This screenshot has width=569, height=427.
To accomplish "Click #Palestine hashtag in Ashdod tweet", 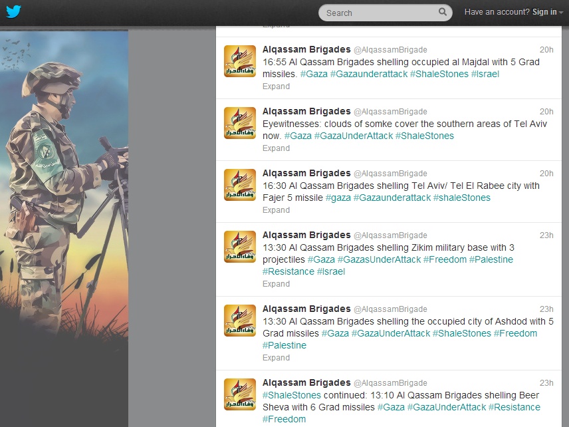I will 284,345.
